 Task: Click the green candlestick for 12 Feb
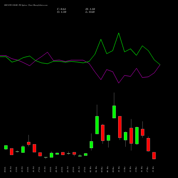[23, 150]
